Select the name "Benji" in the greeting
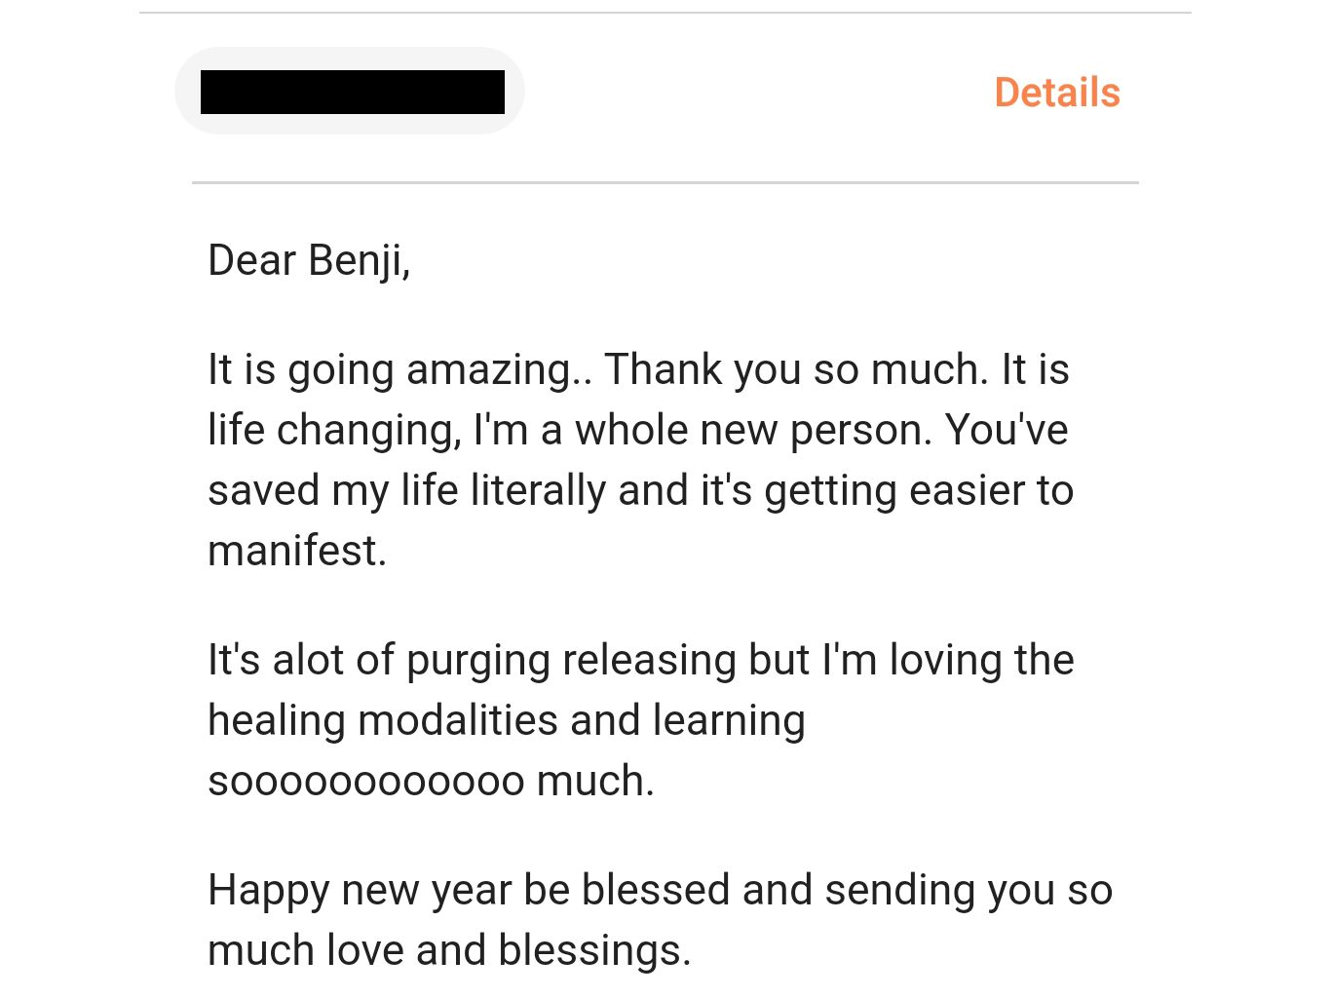Image resolution: width=1330 pixels, height=998 pixels. tap(358, 261)
